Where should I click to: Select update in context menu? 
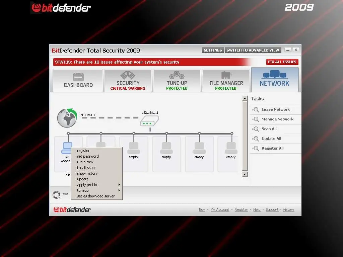click(x=97, y=179)
